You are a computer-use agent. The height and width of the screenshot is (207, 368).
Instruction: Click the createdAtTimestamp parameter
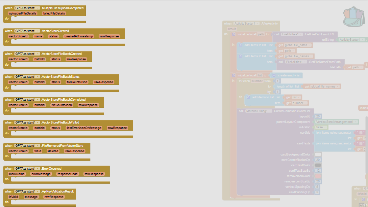79,36
